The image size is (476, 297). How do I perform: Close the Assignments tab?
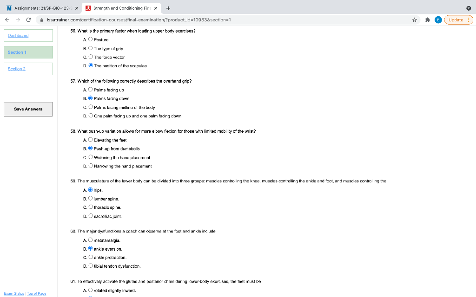[x=77, y=8]
